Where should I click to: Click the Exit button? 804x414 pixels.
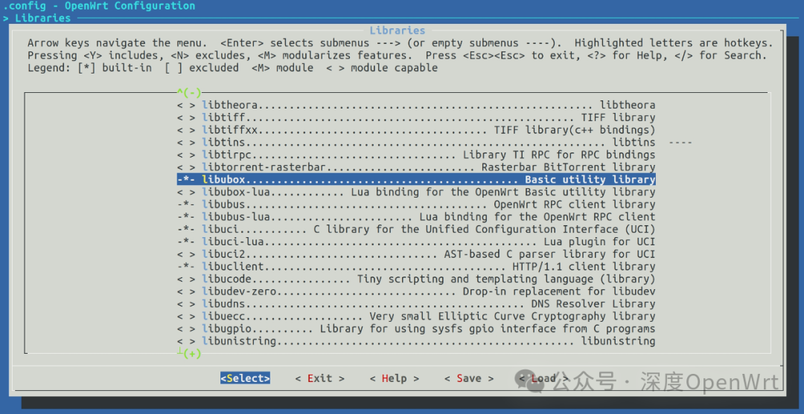[320, 378]
